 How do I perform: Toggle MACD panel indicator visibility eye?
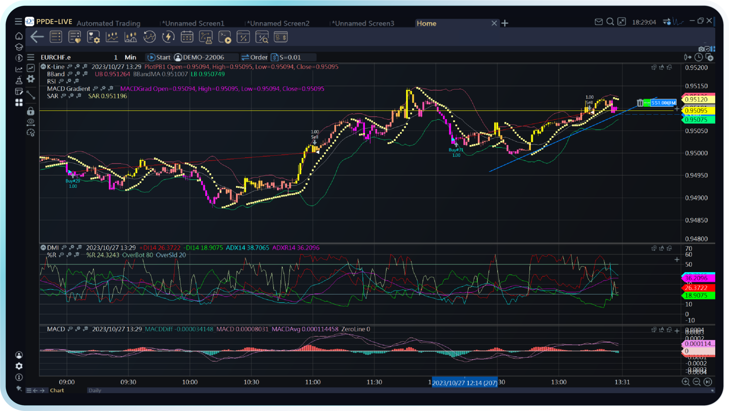pos(70,329)
